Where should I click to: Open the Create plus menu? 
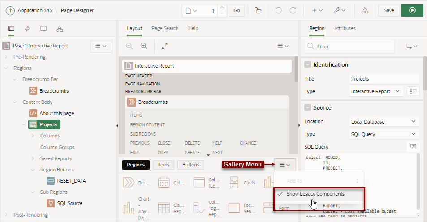point(317,11)
